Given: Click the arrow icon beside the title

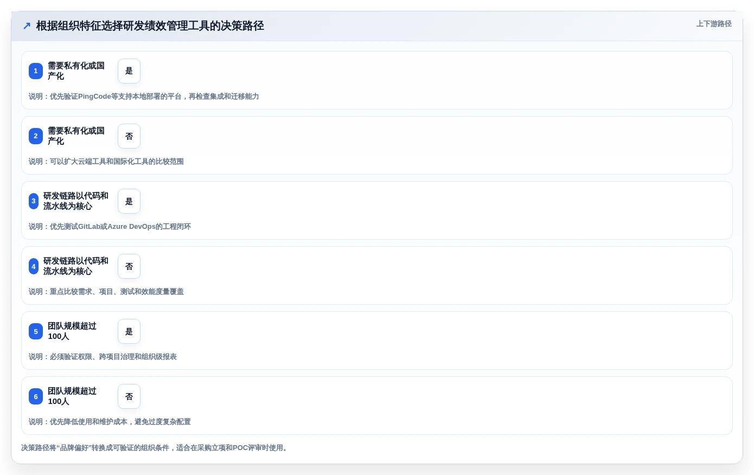Looking at the screenshot, I should tap(27, 25).
